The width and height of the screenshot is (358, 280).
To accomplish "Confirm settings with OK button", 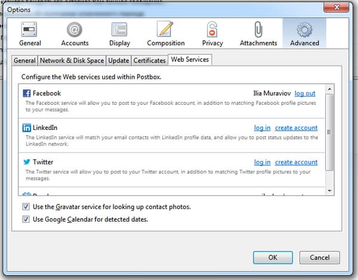I will point(273,257).
